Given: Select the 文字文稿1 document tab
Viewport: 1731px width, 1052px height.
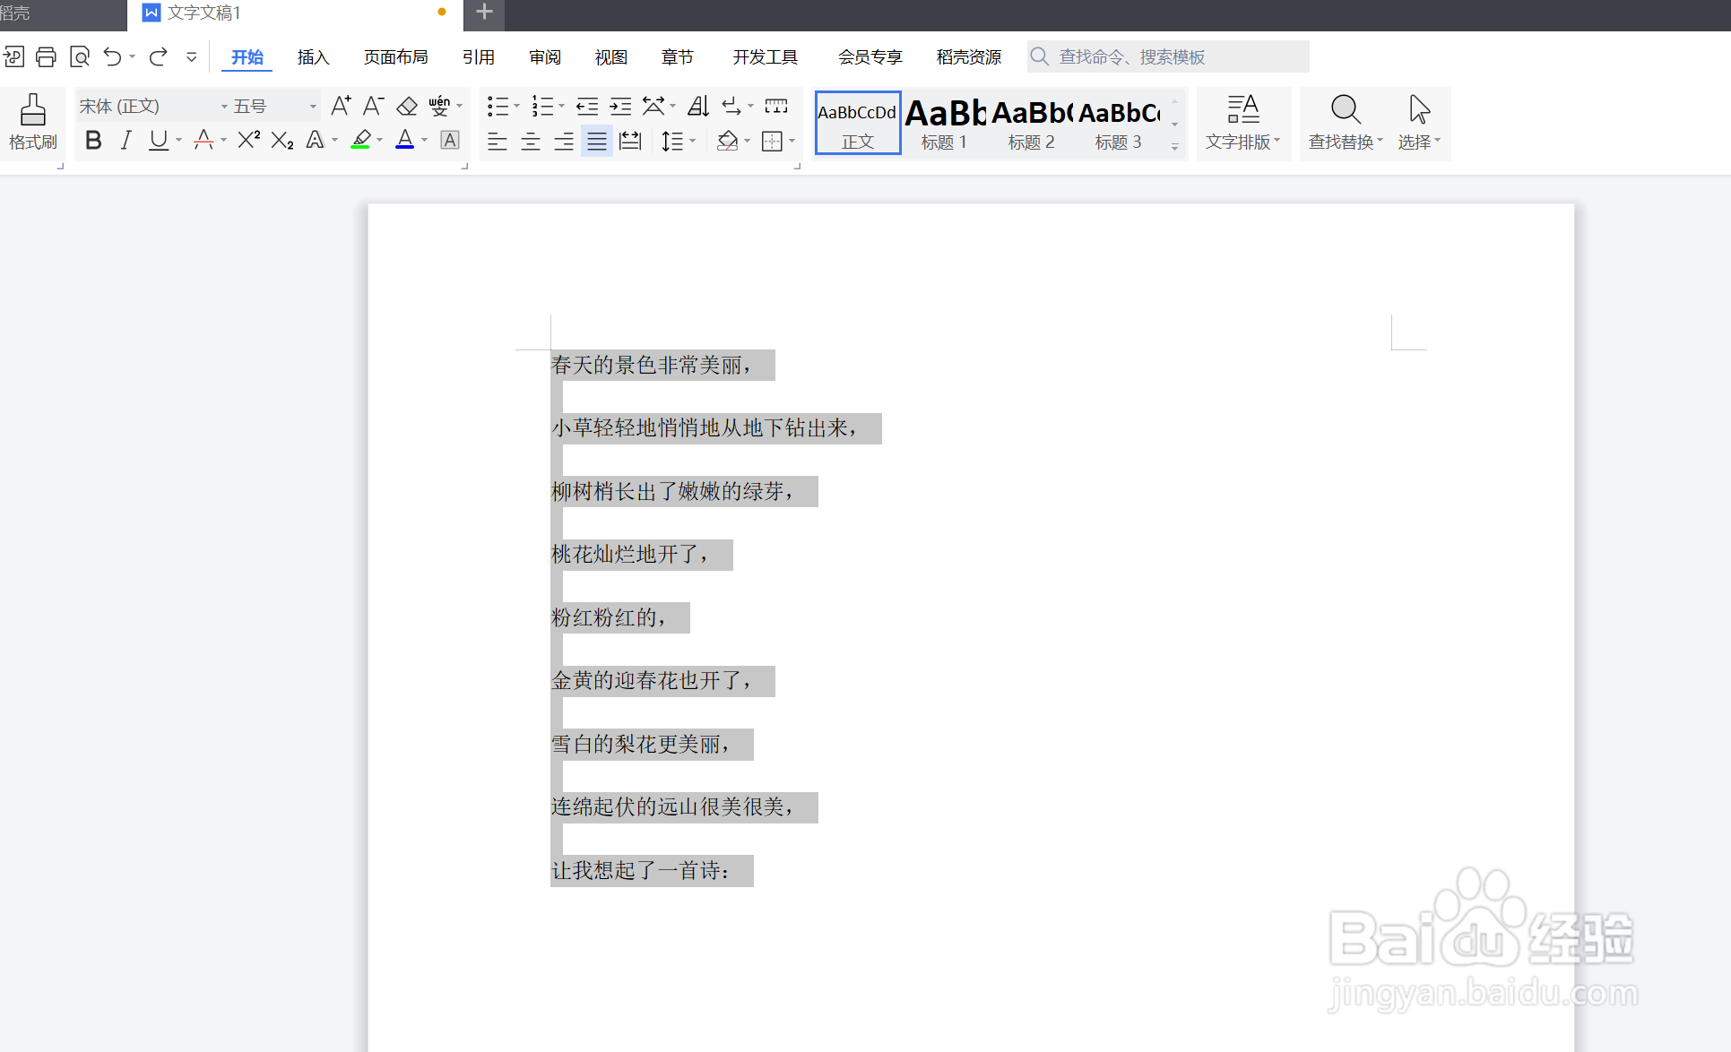Looking at the screenshot, I should click(296, 13).
